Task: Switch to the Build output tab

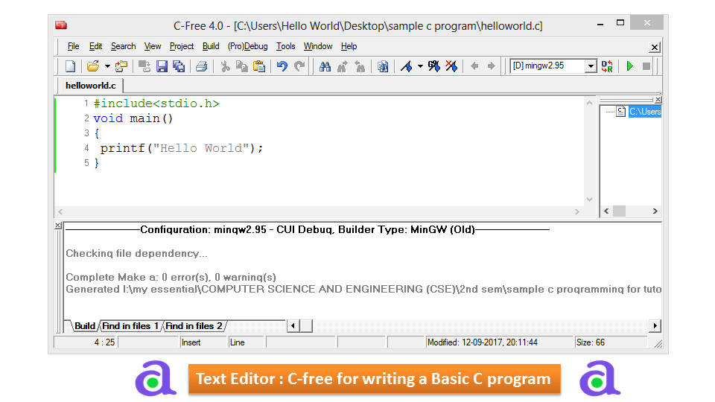Action: click(84, 326)
